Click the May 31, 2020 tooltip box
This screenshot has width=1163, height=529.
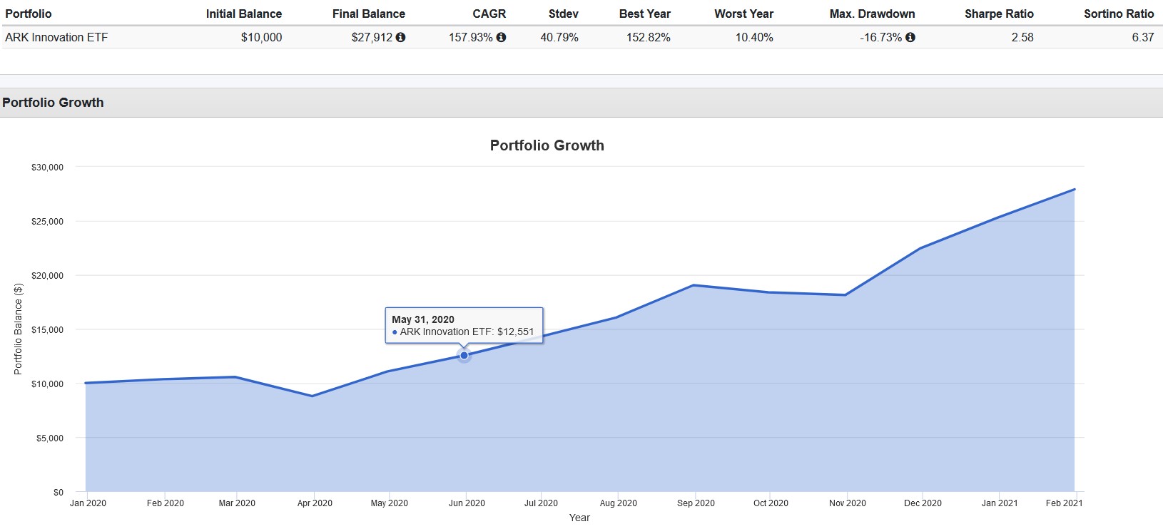click(x=464, y=326)
